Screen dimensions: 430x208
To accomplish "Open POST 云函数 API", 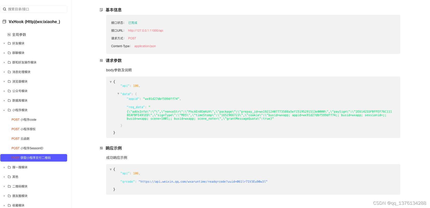I will 21,139.
